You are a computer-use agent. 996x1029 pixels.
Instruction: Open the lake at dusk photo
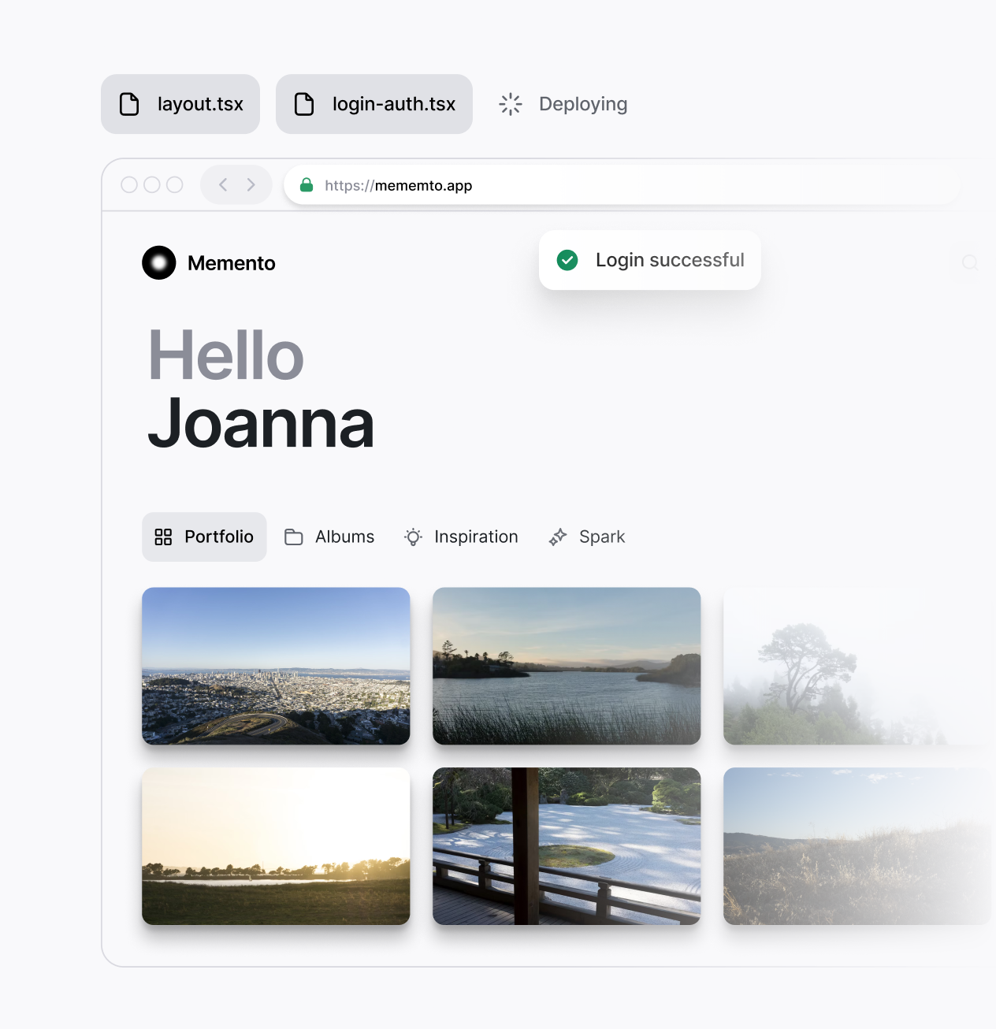[567, 666]
